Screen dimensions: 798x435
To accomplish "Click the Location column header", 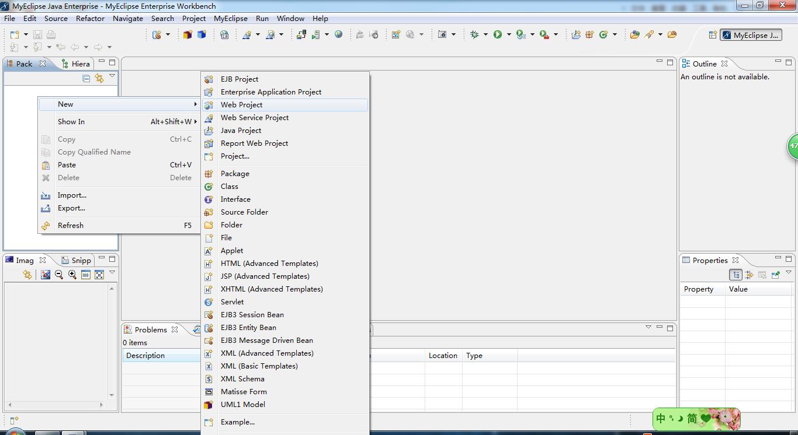I will point(443,356).
